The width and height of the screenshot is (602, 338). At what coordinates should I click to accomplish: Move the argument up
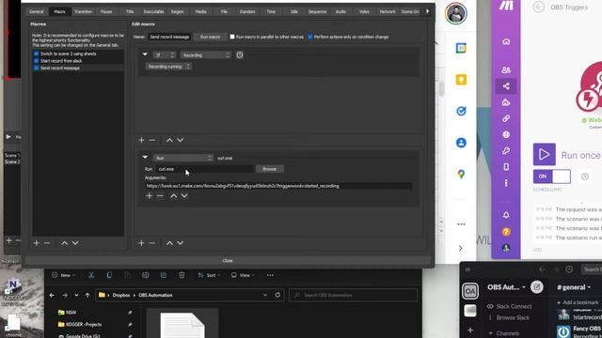tap(173, 196)
